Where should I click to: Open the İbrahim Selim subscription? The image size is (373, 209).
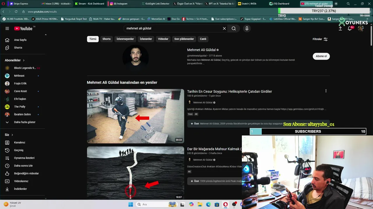(22, 114)
